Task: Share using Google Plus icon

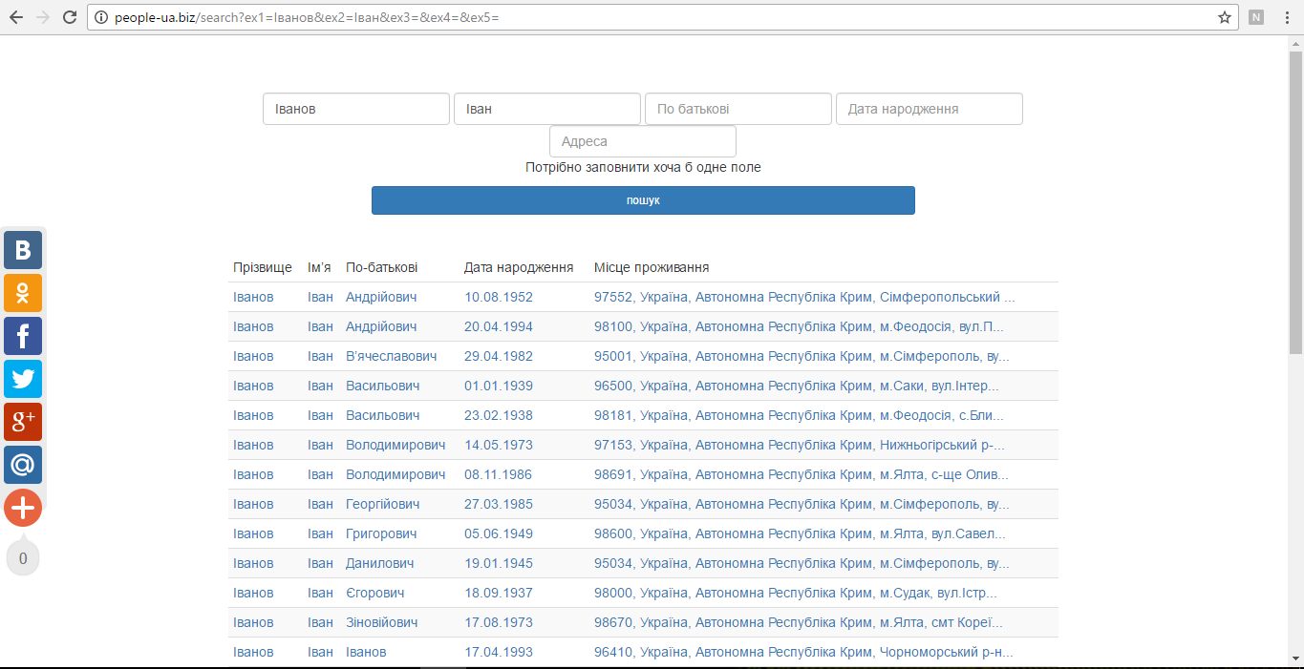Action: click(x=23, y=422)
